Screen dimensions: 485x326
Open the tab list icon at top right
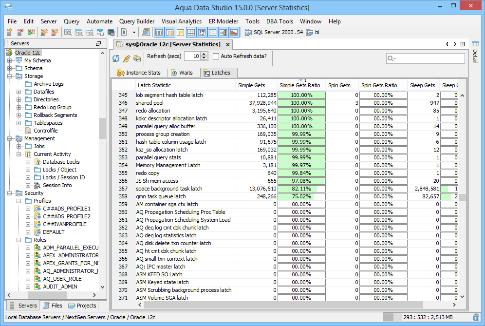click(x=463, y=44)
